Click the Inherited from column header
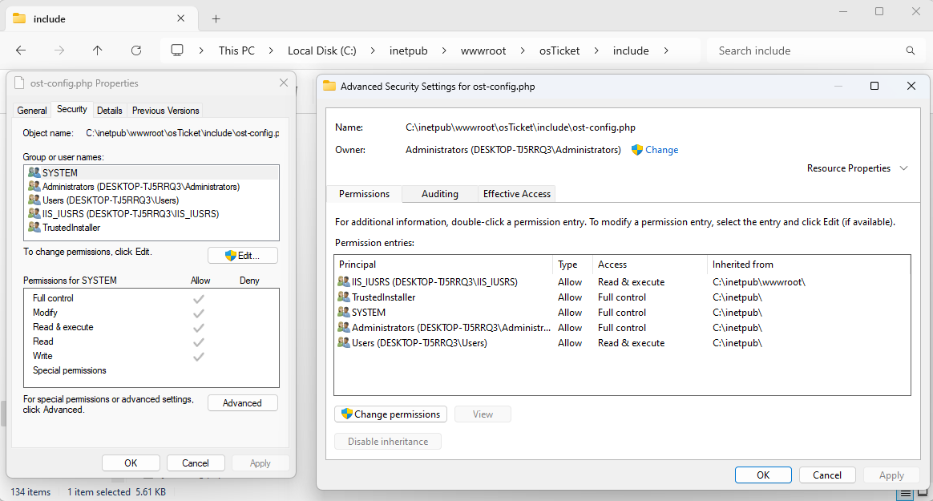Screen dimensions: 933x501 [x=809, y=265]
